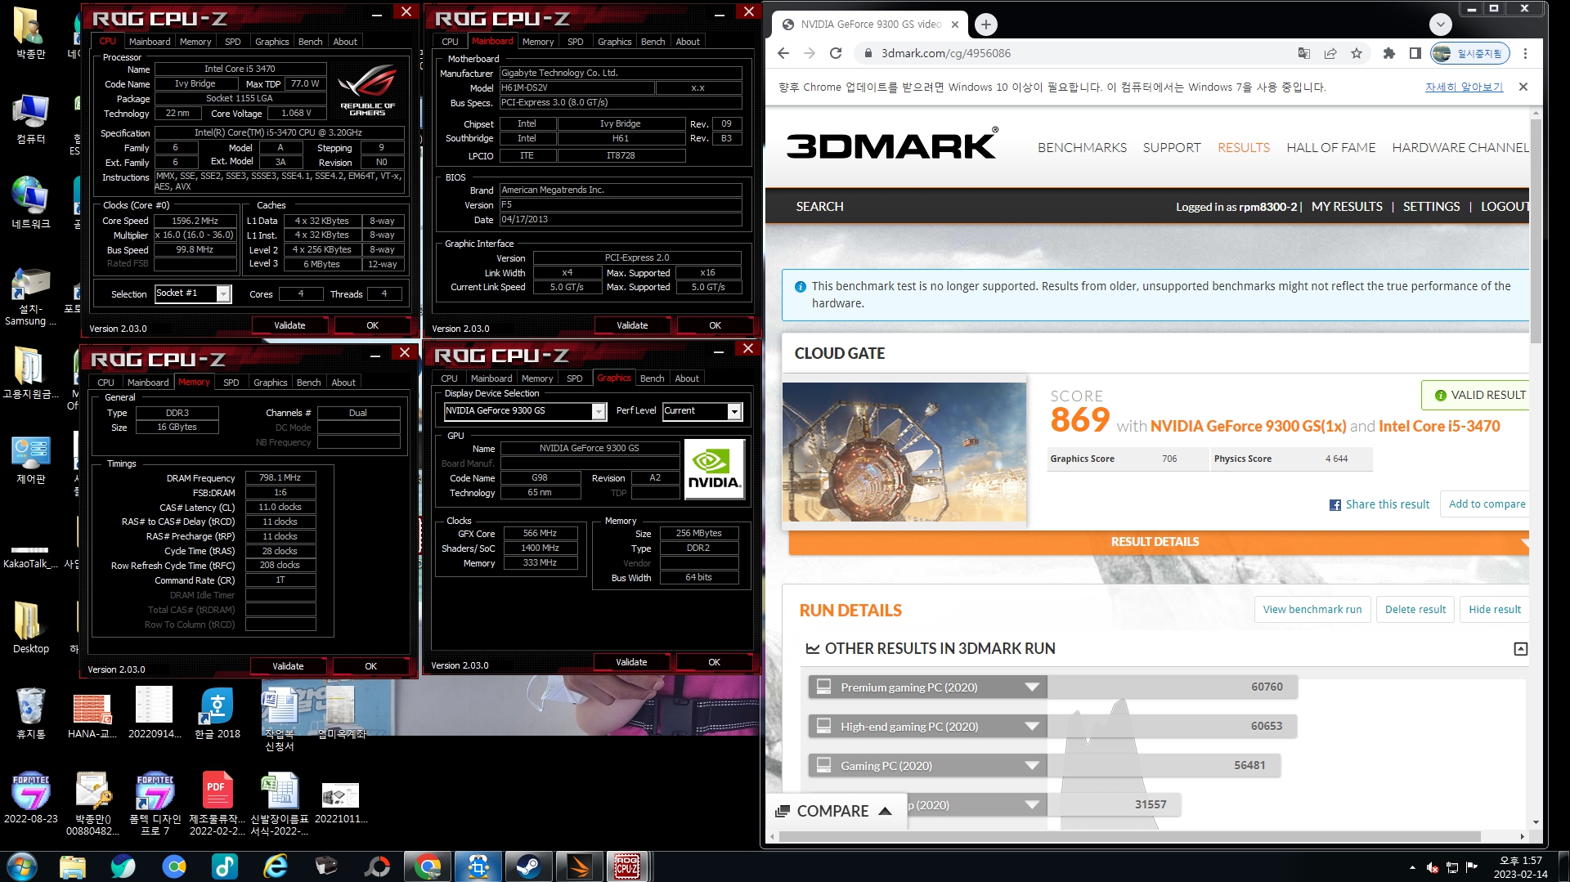This screenshot has height=882, width=1570.
Task: Open HALL OF FAME on 3DMark site
Action: click(1330, 148)
